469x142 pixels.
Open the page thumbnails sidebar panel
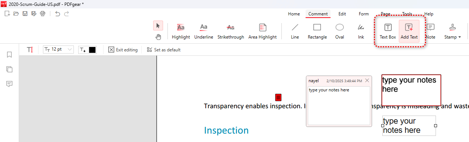10,69
